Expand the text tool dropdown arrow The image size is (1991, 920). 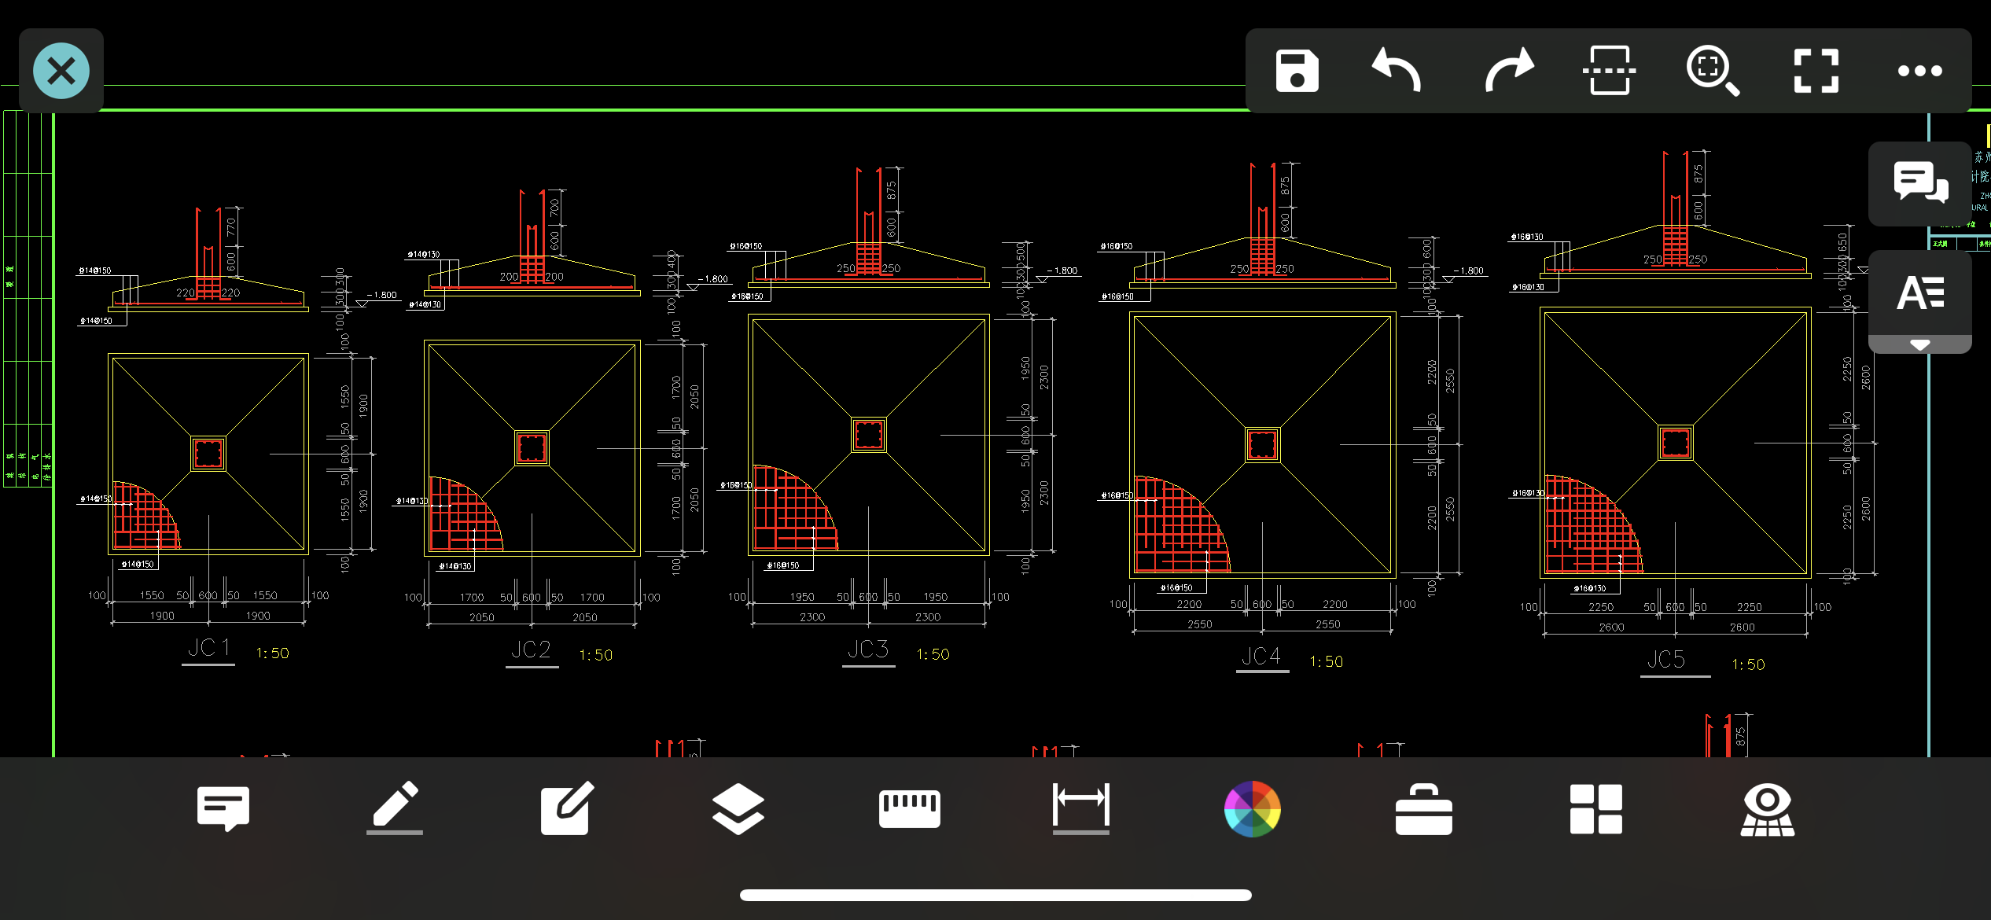coord(1920,344)
